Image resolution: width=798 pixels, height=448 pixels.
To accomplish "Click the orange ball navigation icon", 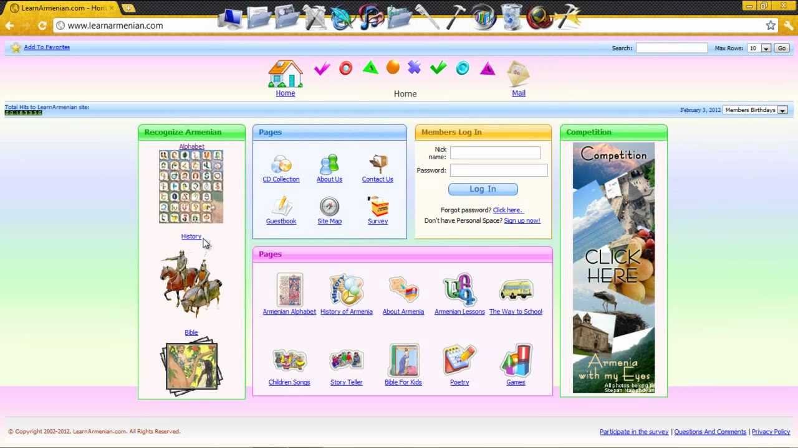I will pyautogui.click(x=393, y=67).
